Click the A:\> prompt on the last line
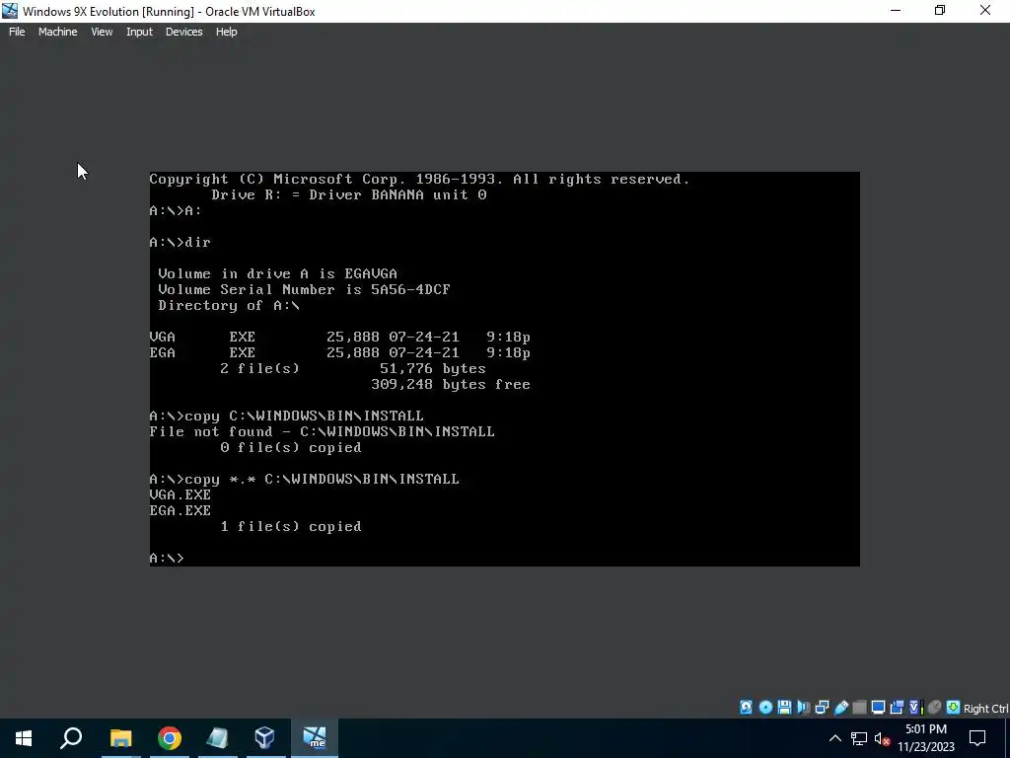This screenshot has width=1010, height=758. coord(167,559)
